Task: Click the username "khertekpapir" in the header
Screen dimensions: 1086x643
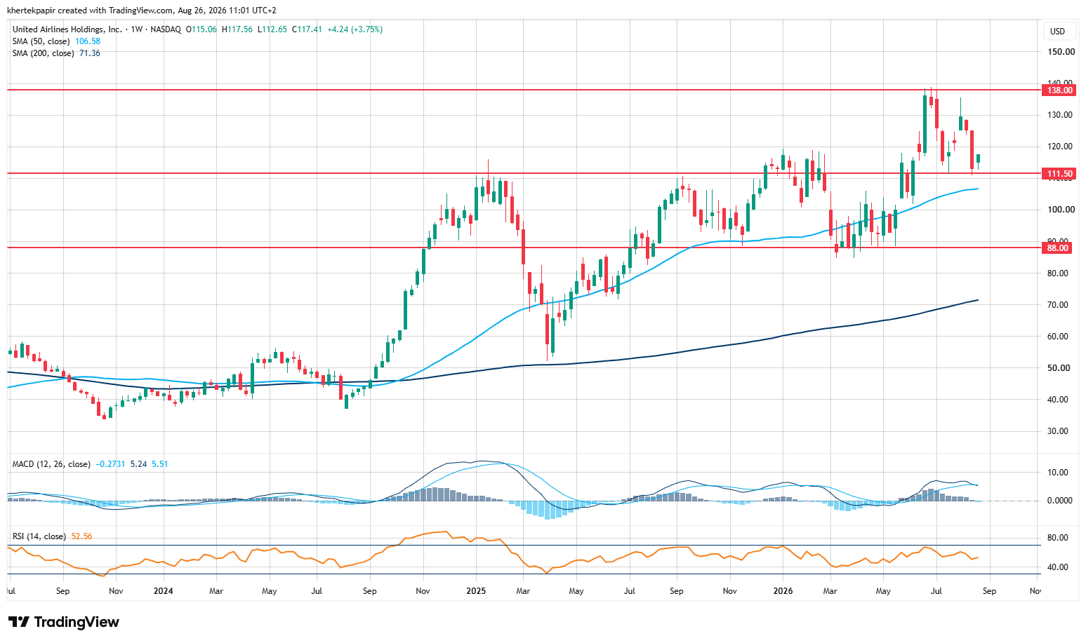Action: click(30, 11)
